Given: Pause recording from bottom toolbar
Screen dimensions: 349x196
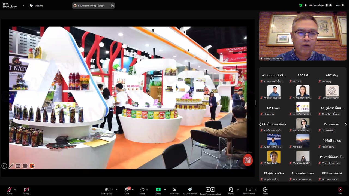Looking at the screenshot, I should (208, 189).
